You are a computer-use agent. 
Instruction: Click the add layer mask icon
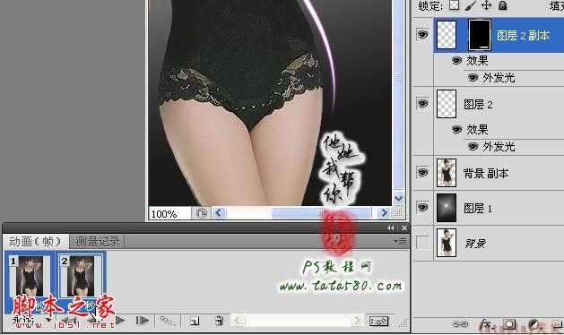tap(509, 324)
